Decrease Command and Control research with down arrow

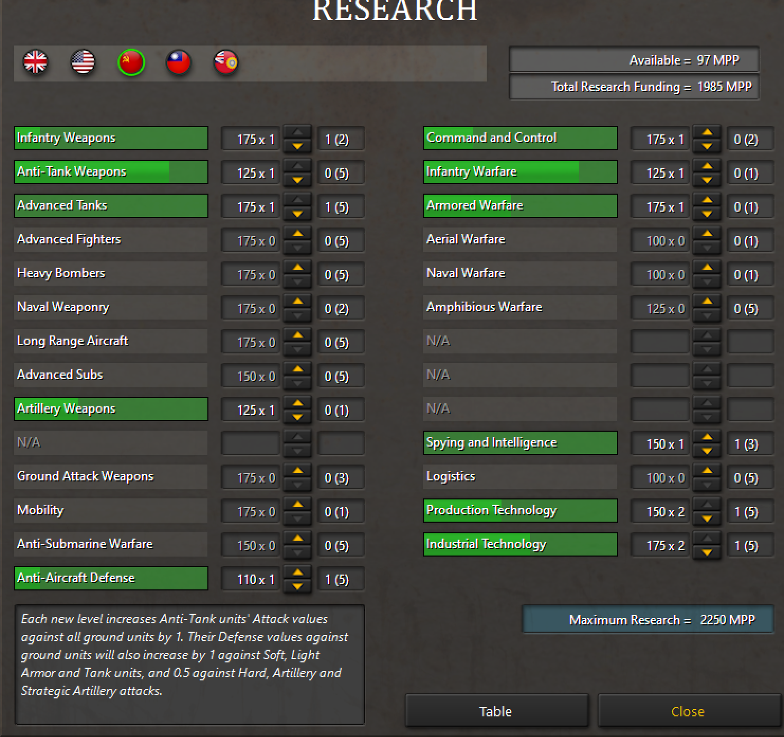pyautogui.click(x=707, y=146)
